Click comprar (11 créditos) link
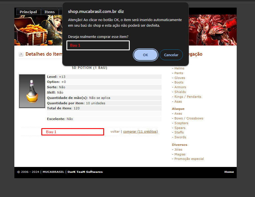This screenshot has height=197, width=255. point(140,132)
